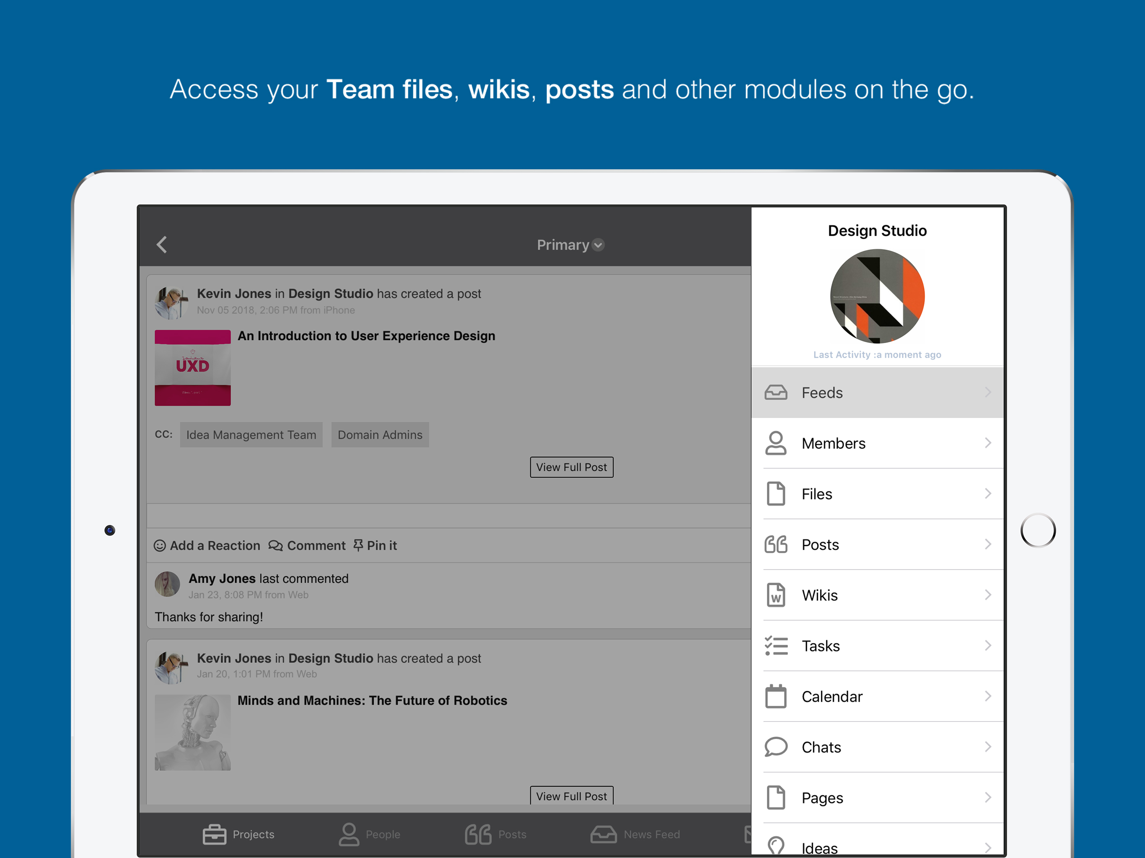Open Members in the Design Studio panel
This screenshot has width=1145, height=858.
(877, 443)
